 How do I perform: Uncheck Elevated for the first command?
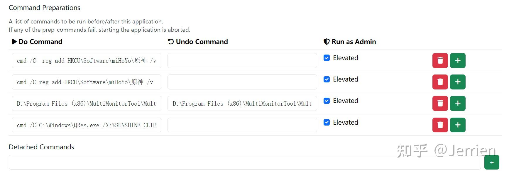click(x=327, y=58)
